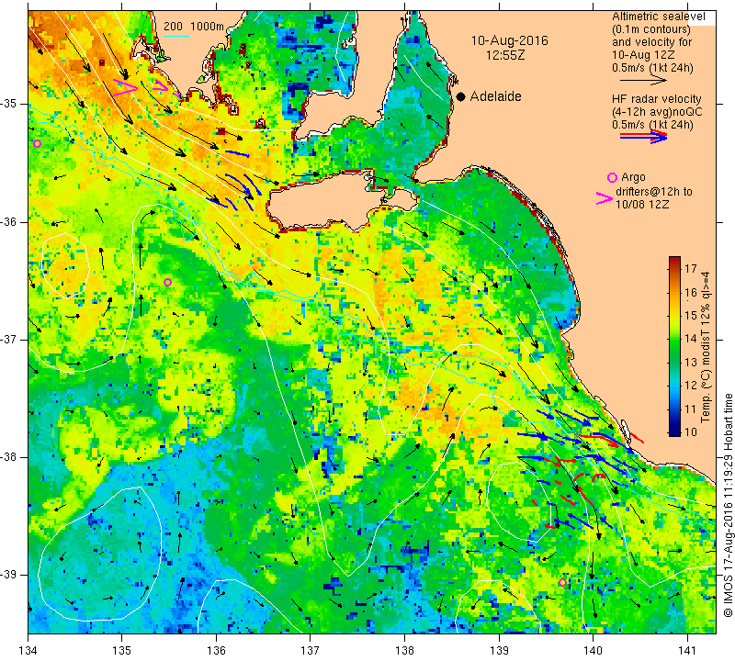Click the color bar tick label '12'
735x661 pixels.
point(691,385)
